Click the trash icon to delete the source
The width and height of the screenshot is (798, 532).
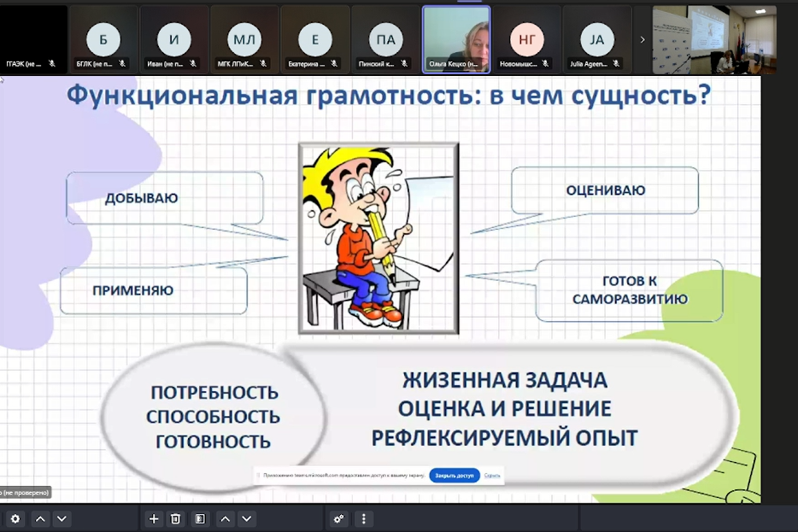[x=175, y=518]
